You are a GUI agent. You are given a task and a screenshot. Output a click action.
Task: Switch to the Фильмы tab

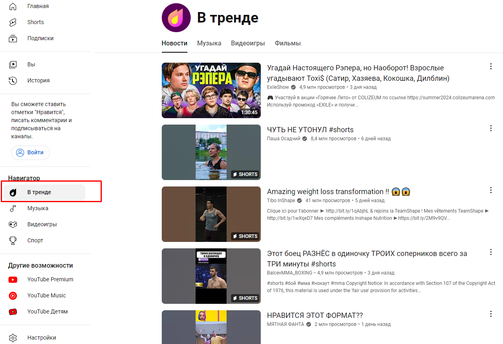287,43
